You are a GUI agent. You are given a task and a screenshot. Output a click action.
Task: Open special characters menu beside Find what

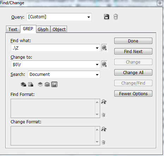[x=104, y=48]
